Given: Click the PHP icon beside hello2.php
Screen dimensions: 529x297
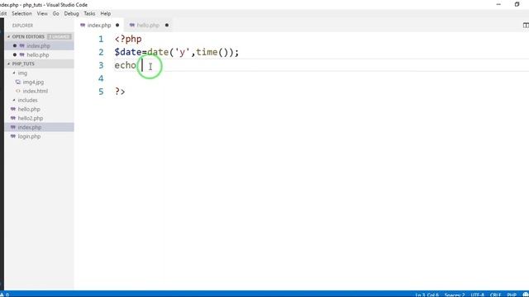Looking at the screenshot, I should (x=13, y=119).
